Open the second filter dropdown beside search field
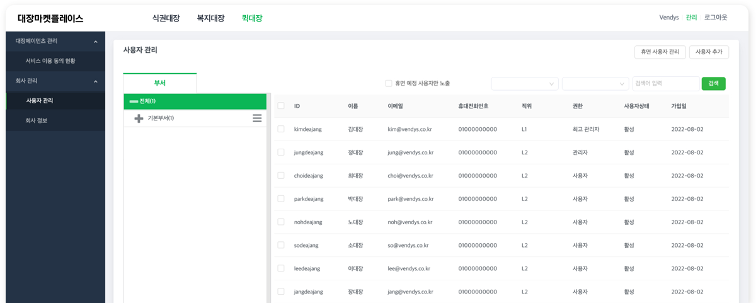 pyautogui.click(x=595, y=84)
